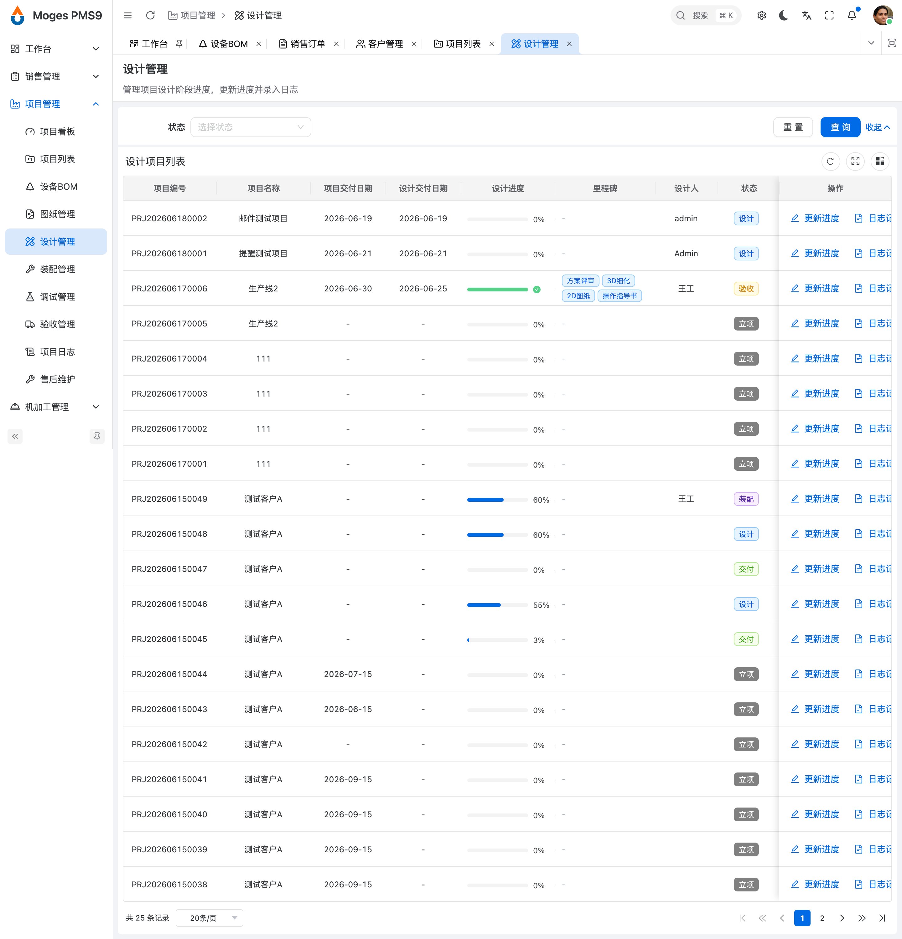Open 售后维护 in the sidebar

[56, 379]
